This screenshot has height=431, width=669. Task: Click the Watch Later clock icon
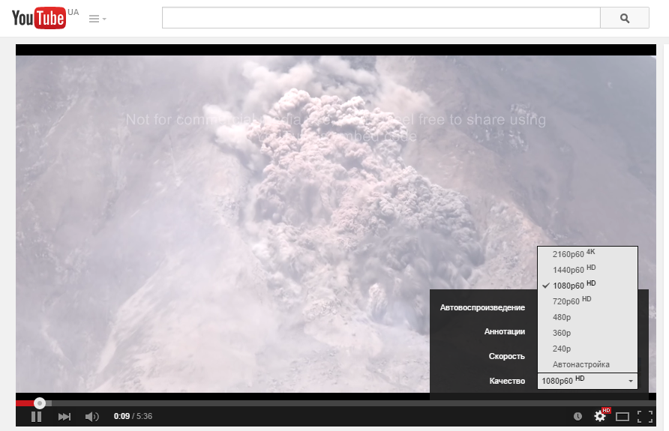pyautogui.click(x=577, y=416)
